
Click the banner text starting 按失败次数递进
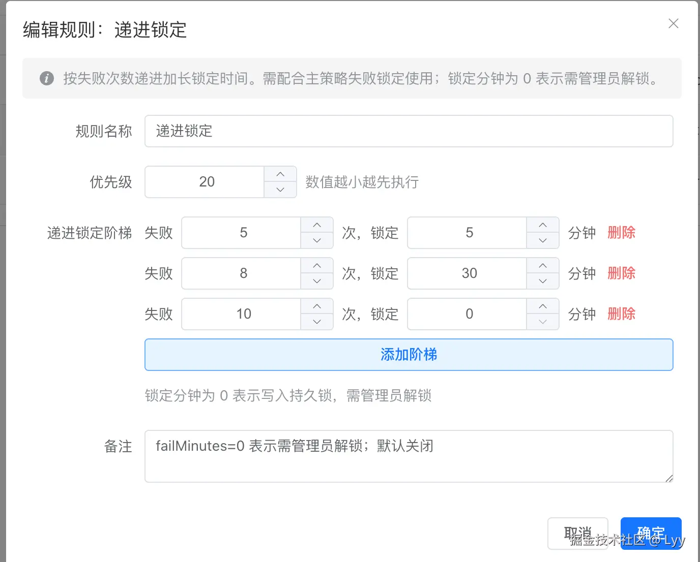[x=362, y=78]
